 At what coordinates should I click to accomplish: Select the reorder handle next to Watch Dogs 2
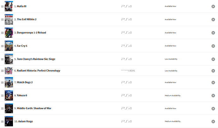3,82
